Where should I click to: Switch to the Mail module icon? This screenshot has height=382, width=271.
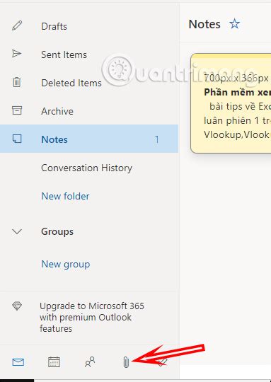click(x=18, y=362)
